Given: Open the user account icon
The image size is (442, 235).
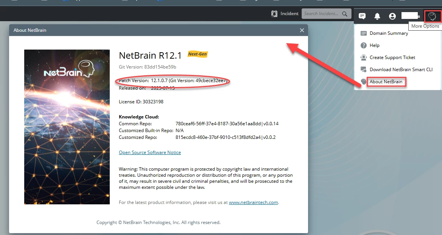Looking at the screenshot, I should click(392, 16).
